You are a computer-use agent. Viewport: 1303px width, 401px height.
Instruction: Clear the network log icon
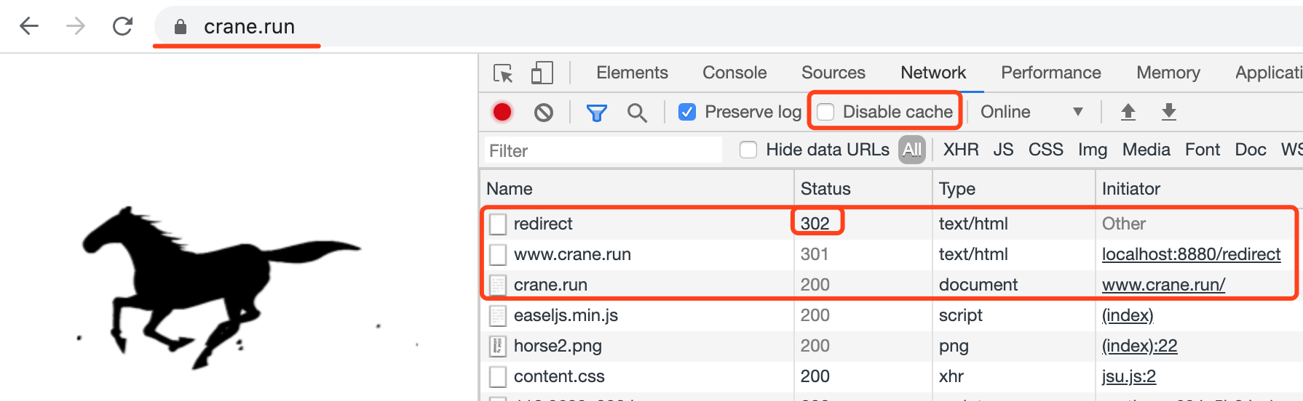544,112
